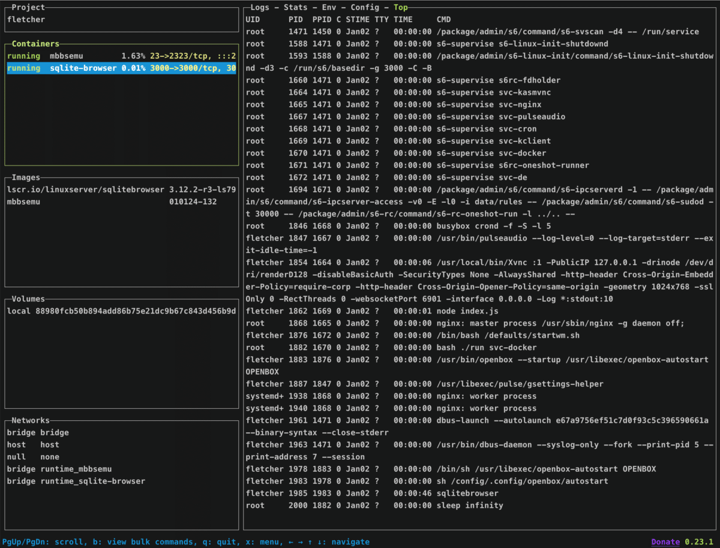Viewport: 720px width, 548px height.
Task: Focus the Networks panel title
Action: [x=31, y=420]
